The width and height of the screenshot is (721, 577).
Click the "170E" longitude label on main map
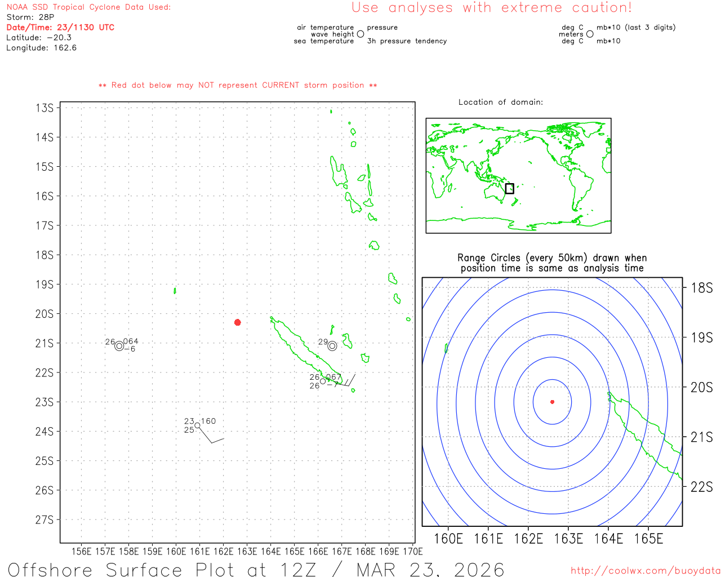[413, 552]
